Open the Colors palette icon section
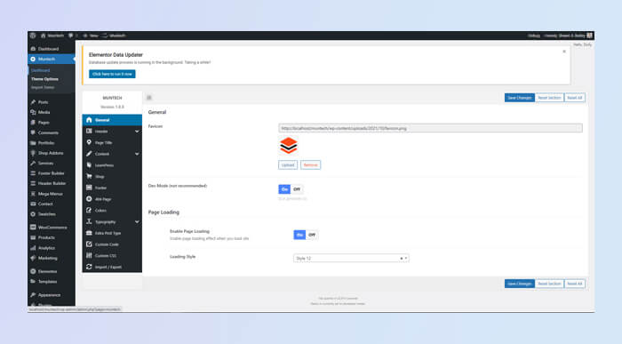This screenshot has height=344, width=622. click(89, 211)
